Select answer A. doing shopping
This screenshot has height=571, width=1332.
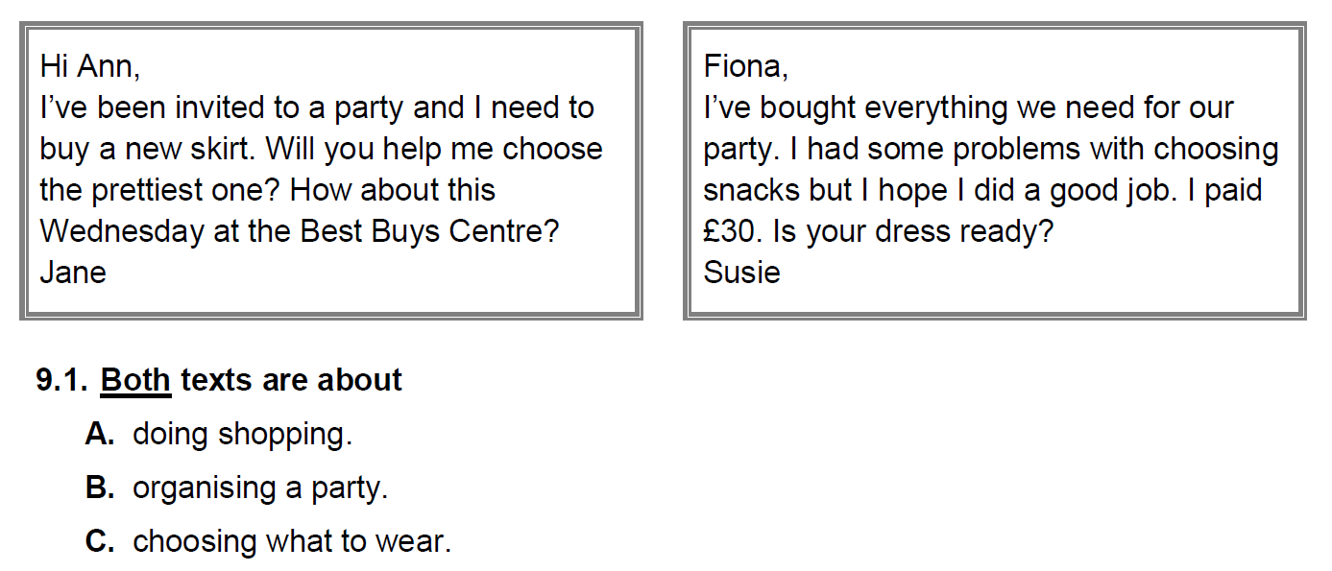219,435
